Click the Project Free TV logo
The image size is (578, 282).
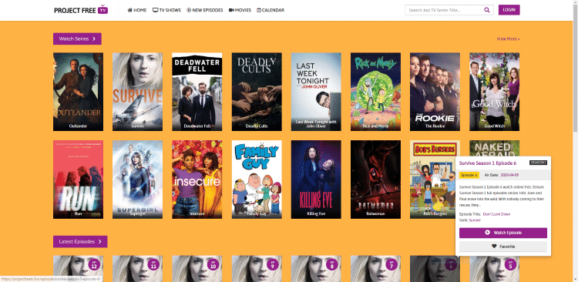click(x=81, y=10)
